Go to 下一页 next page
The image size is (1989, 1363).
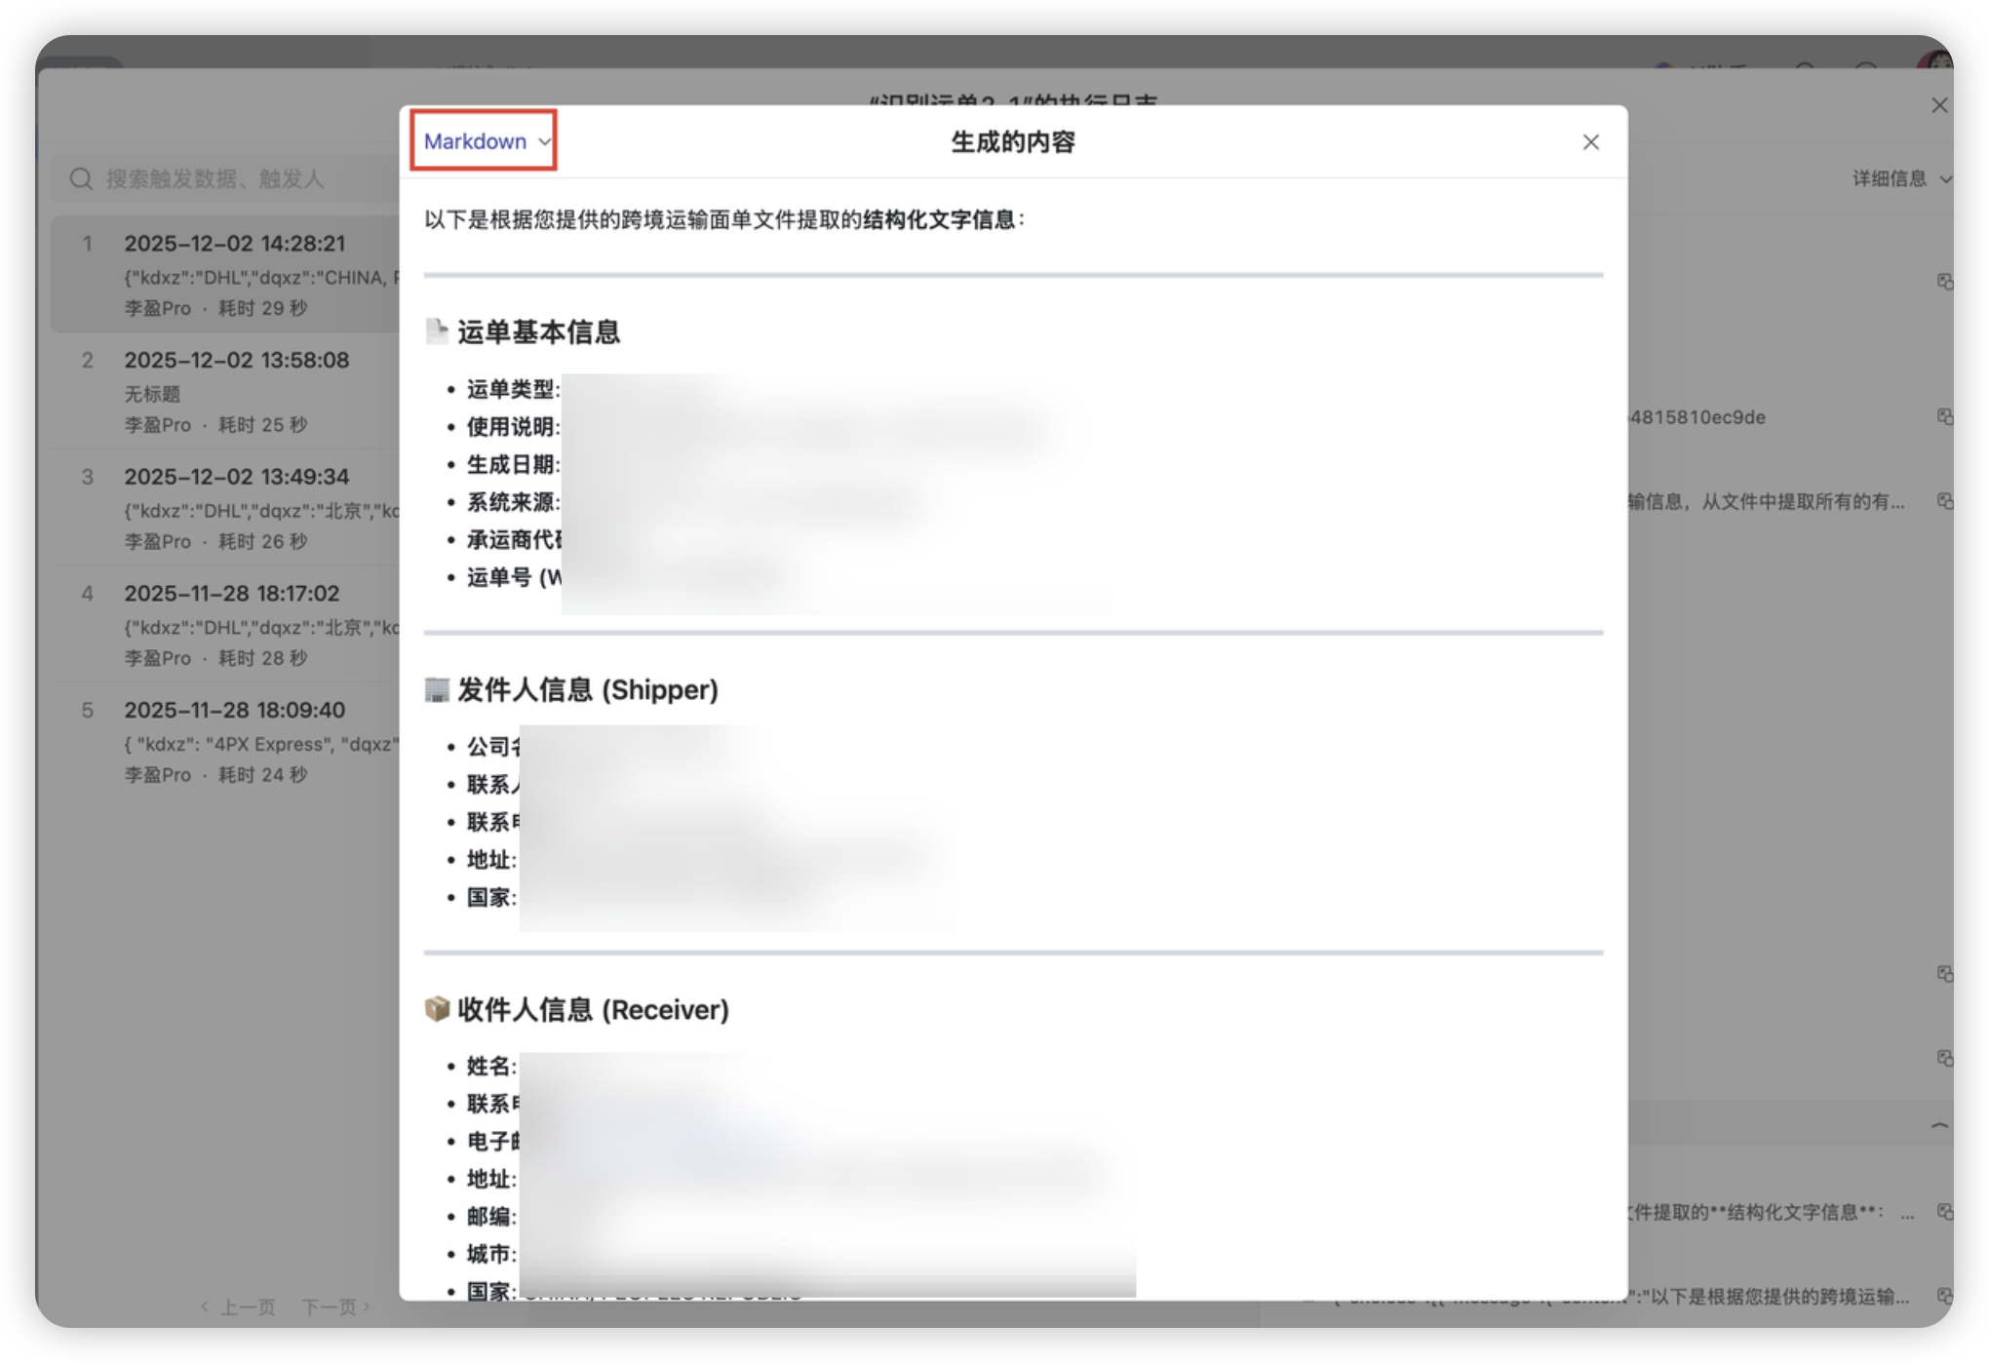[334, 1306]
